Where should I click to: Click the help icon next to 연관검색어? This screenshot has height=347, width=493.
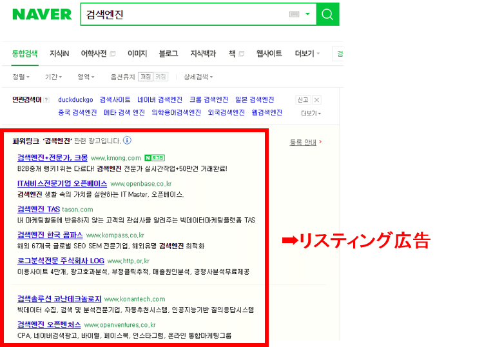pyautogui.click(x=46, y=100)
